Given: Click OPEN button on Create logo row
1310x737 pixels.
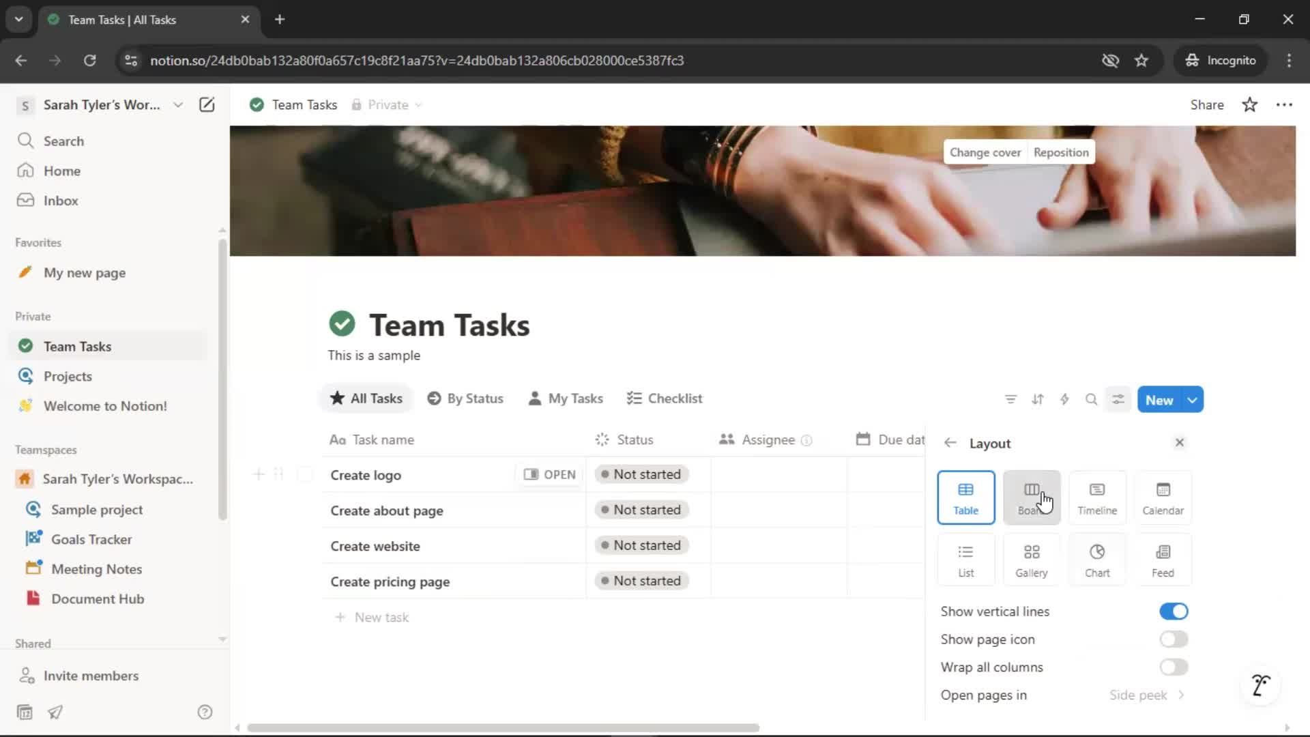Looking at the screenshot, I should (549, 474).
